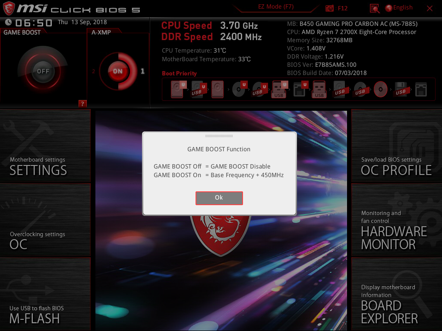Open the OC overclocking settings menu
442x331 pixels.
click(x=45, y=220)
